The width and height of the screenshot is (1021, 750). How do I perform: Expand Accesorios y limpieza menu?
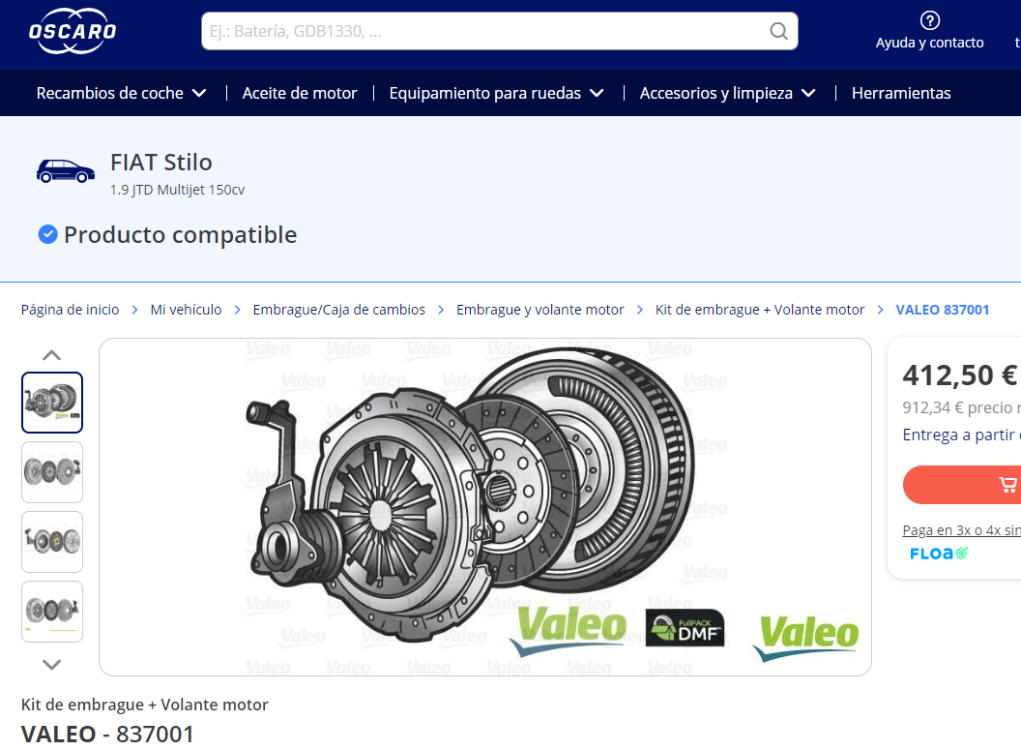[727, 93]
